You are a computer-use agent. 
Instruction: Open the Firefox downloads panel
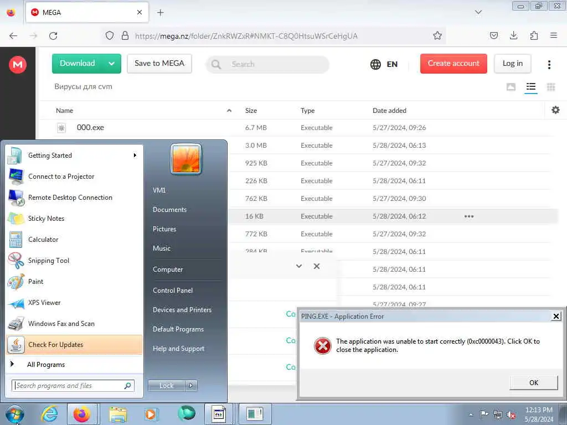(x=513, y=35)
